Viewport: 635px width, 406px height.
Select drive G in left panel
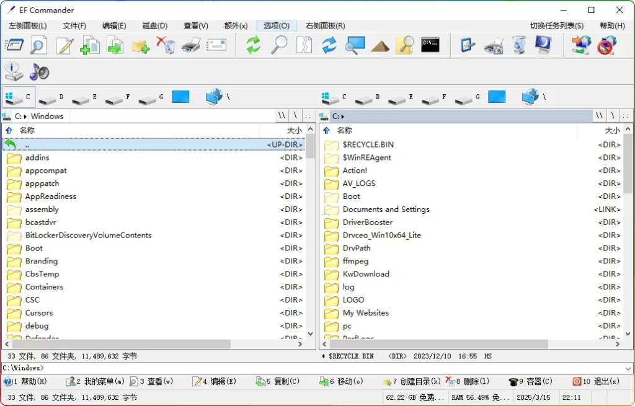152,97
